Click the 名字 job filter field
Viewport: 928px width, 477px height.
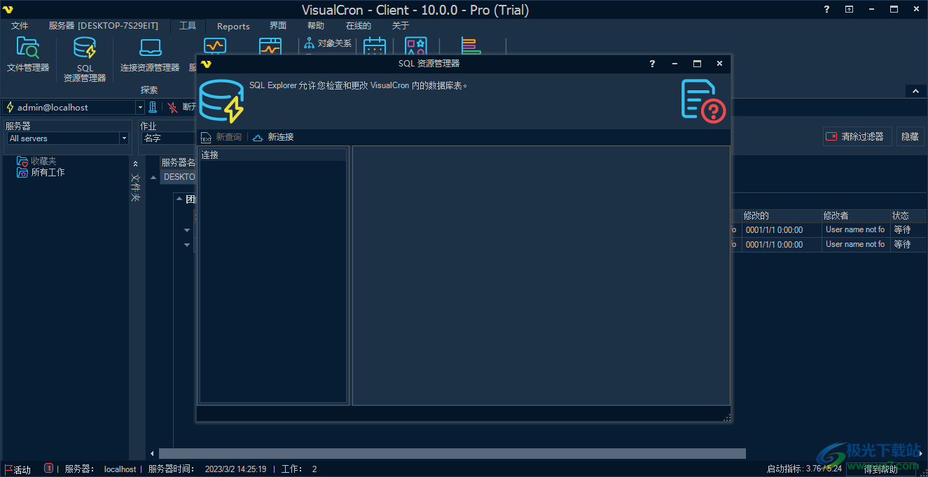(x=168, y=138)
